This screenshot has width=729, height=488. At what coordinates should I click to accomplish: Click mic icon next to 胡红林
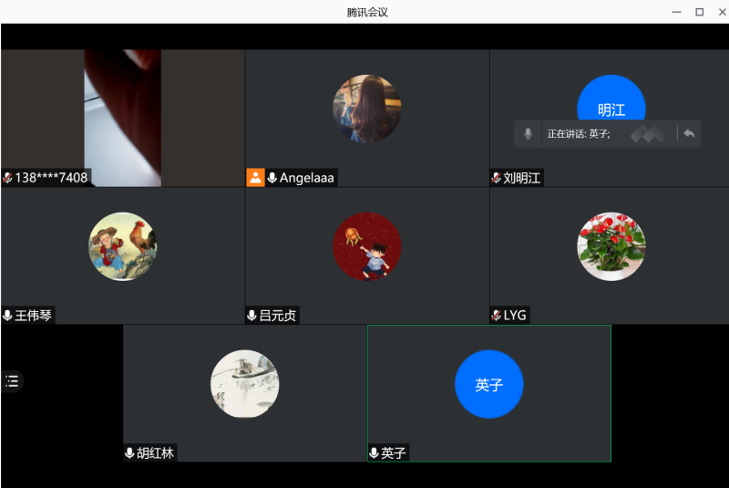(129, 452)
